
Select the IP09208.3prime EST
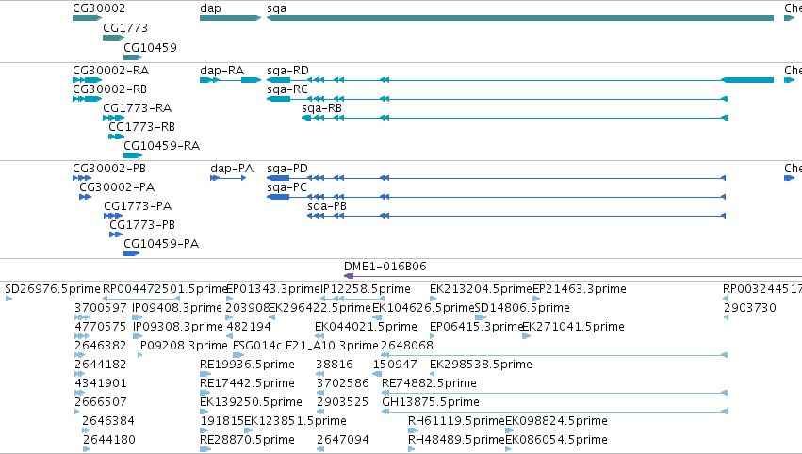(140, 355)
